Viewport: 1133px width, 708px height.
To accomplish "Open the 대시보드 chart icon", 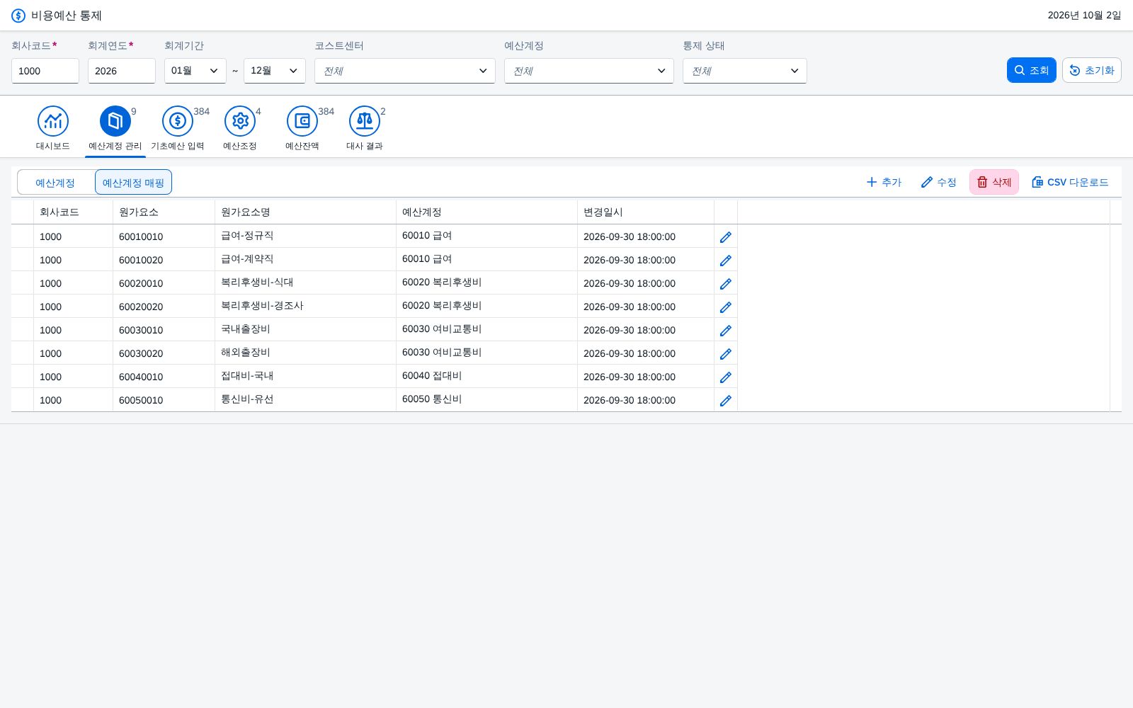I will click(53, 121).
